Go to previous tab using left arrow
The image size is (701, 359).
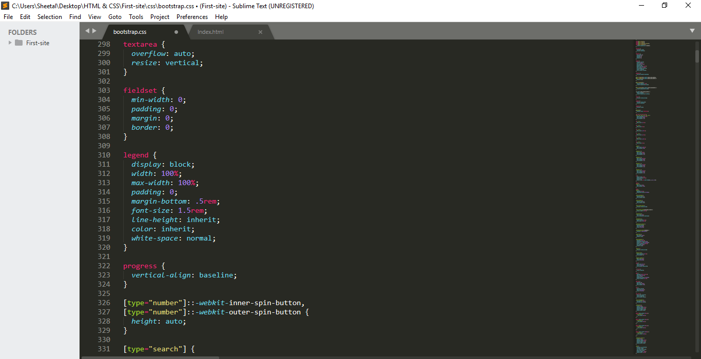pos(87,31)
